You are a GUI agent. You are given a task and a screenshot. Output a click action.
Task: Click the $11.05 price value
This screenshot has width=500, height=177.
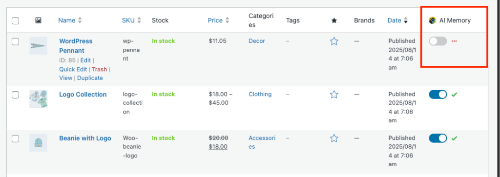pos(218,41)
